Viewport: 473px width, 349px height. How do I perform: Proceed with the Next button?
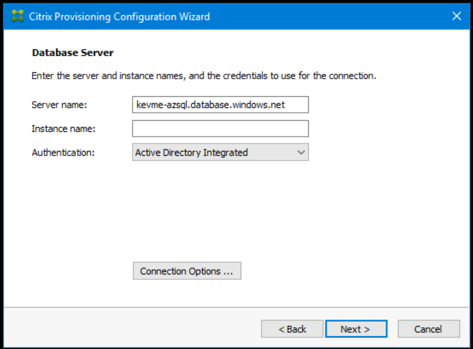click(355, 329)
